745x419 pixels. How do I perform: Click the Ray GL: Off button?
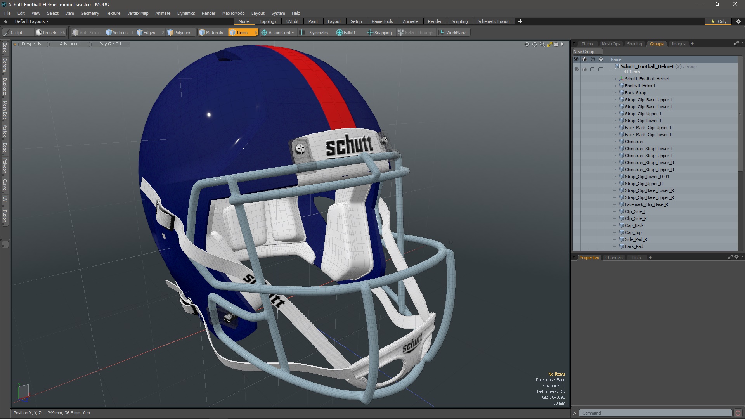coord(110,44)
